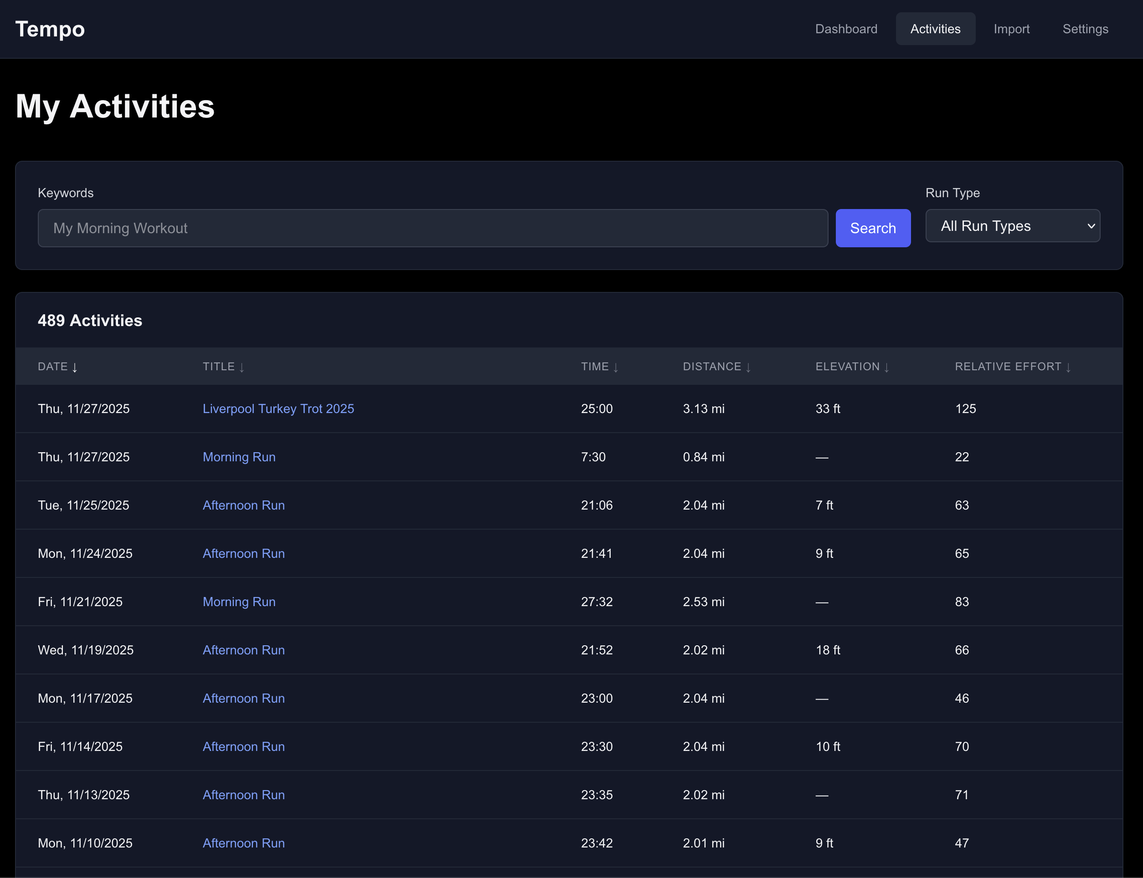Switch to the Import tab

(1011, 29)
